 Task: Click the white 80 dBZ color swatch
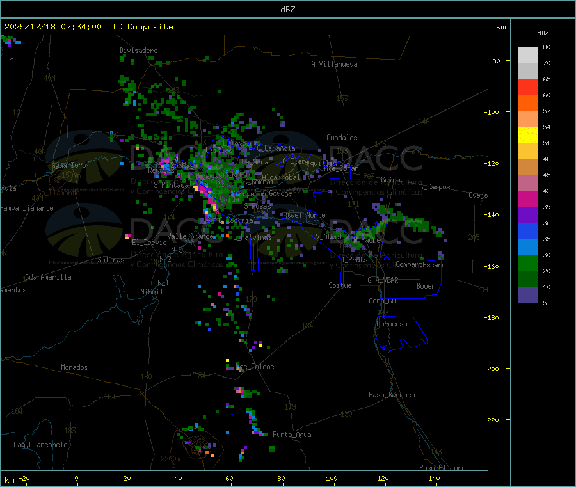527,55
